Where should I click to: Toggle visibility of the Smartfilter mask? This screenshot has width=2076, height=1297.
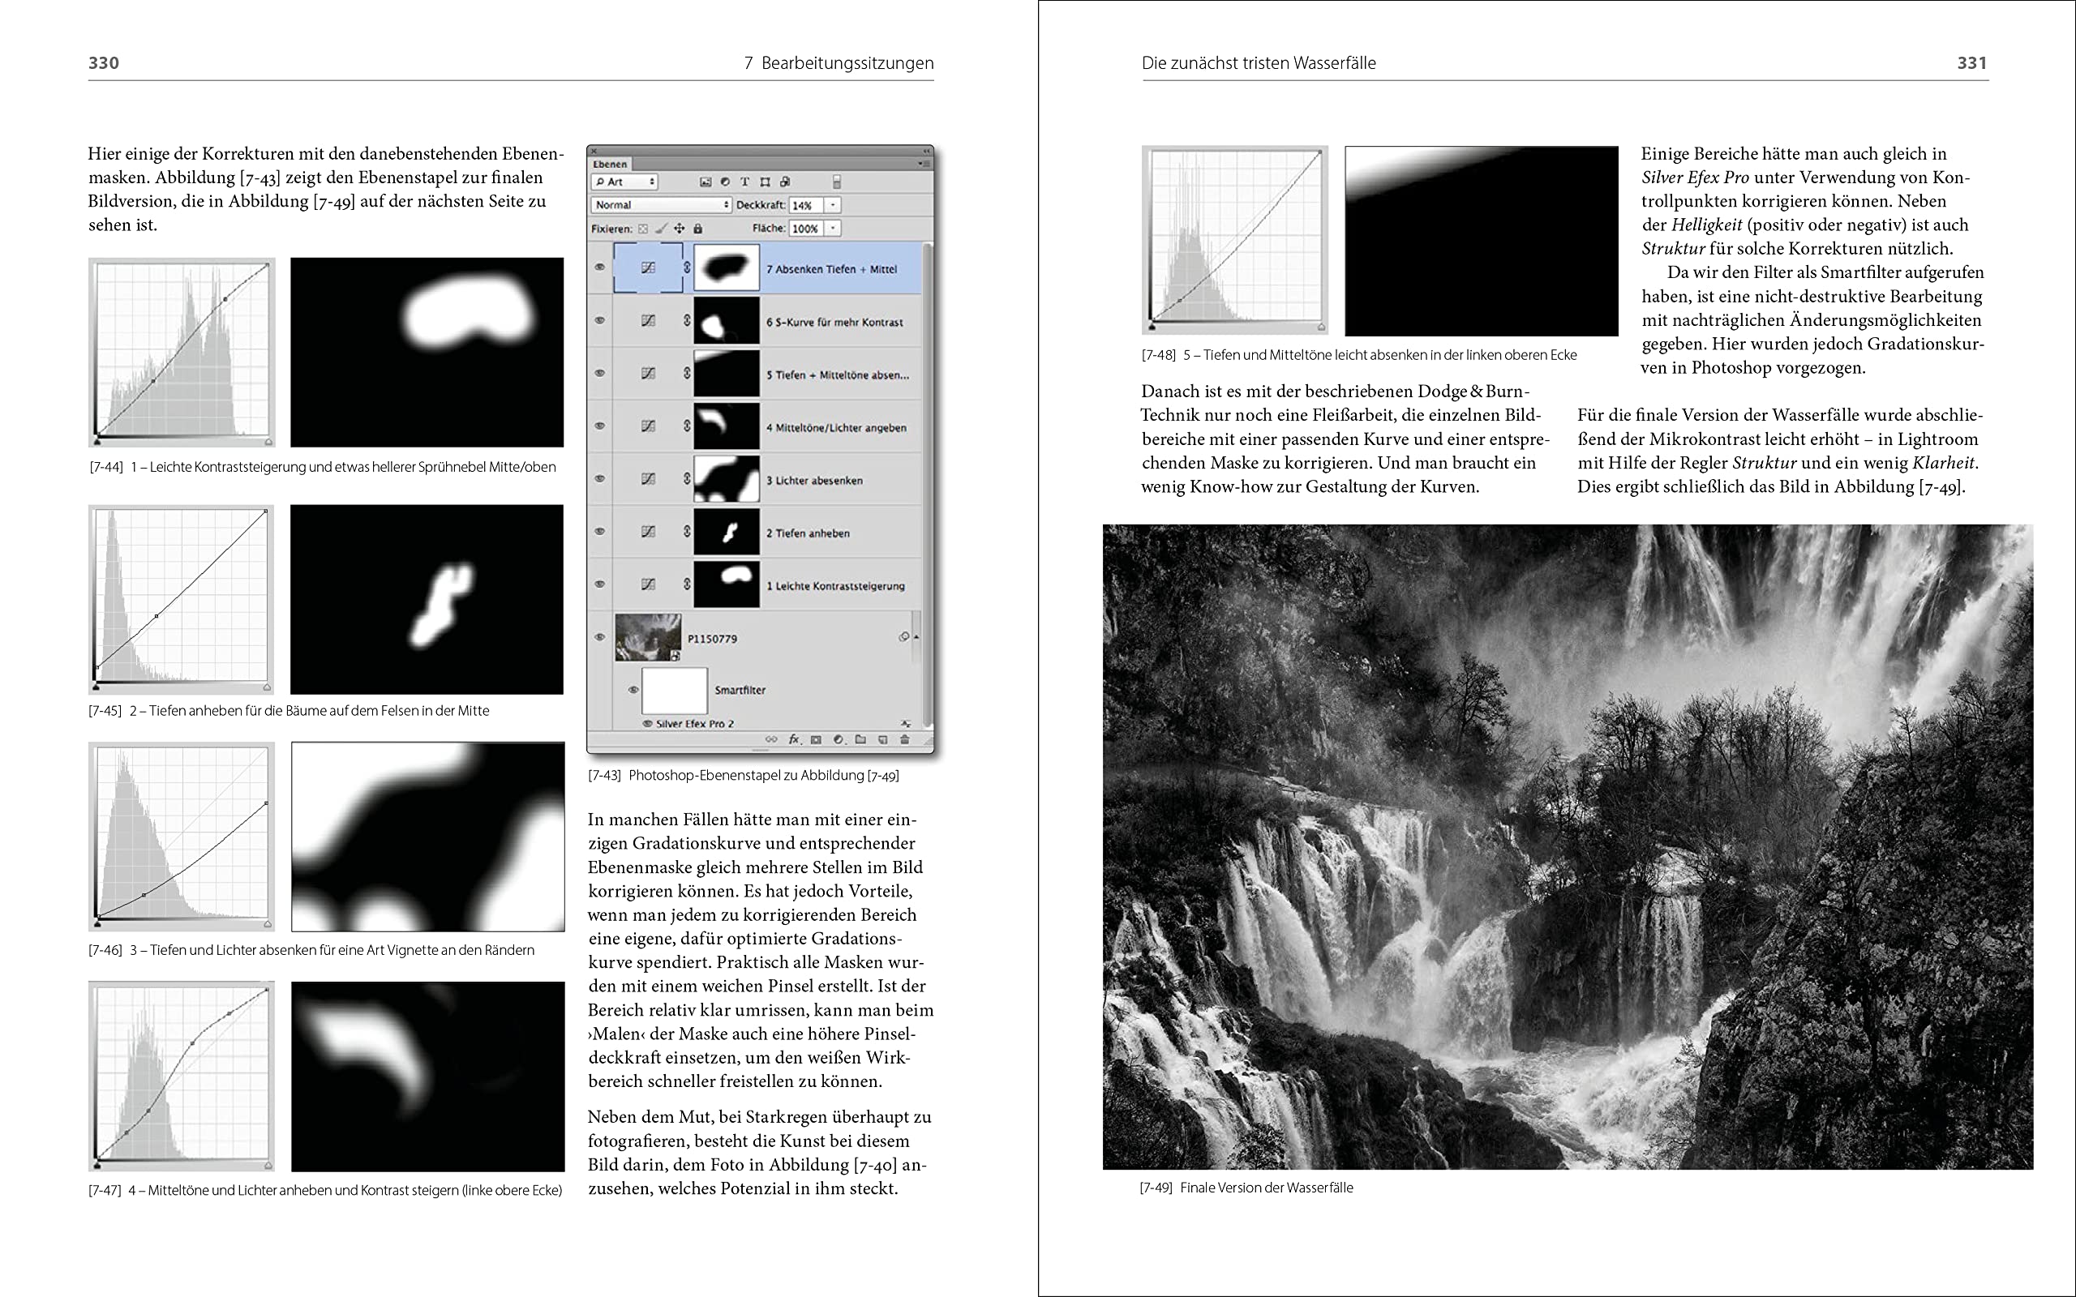coord(634,690)
